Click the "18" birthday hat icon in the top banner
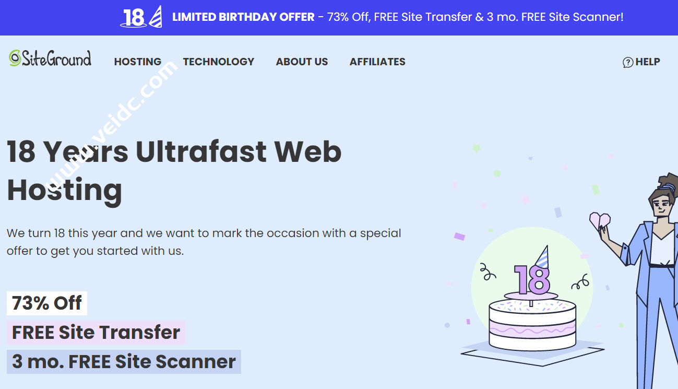The height and width of the screenshot is (389, 678). [140, 17]
